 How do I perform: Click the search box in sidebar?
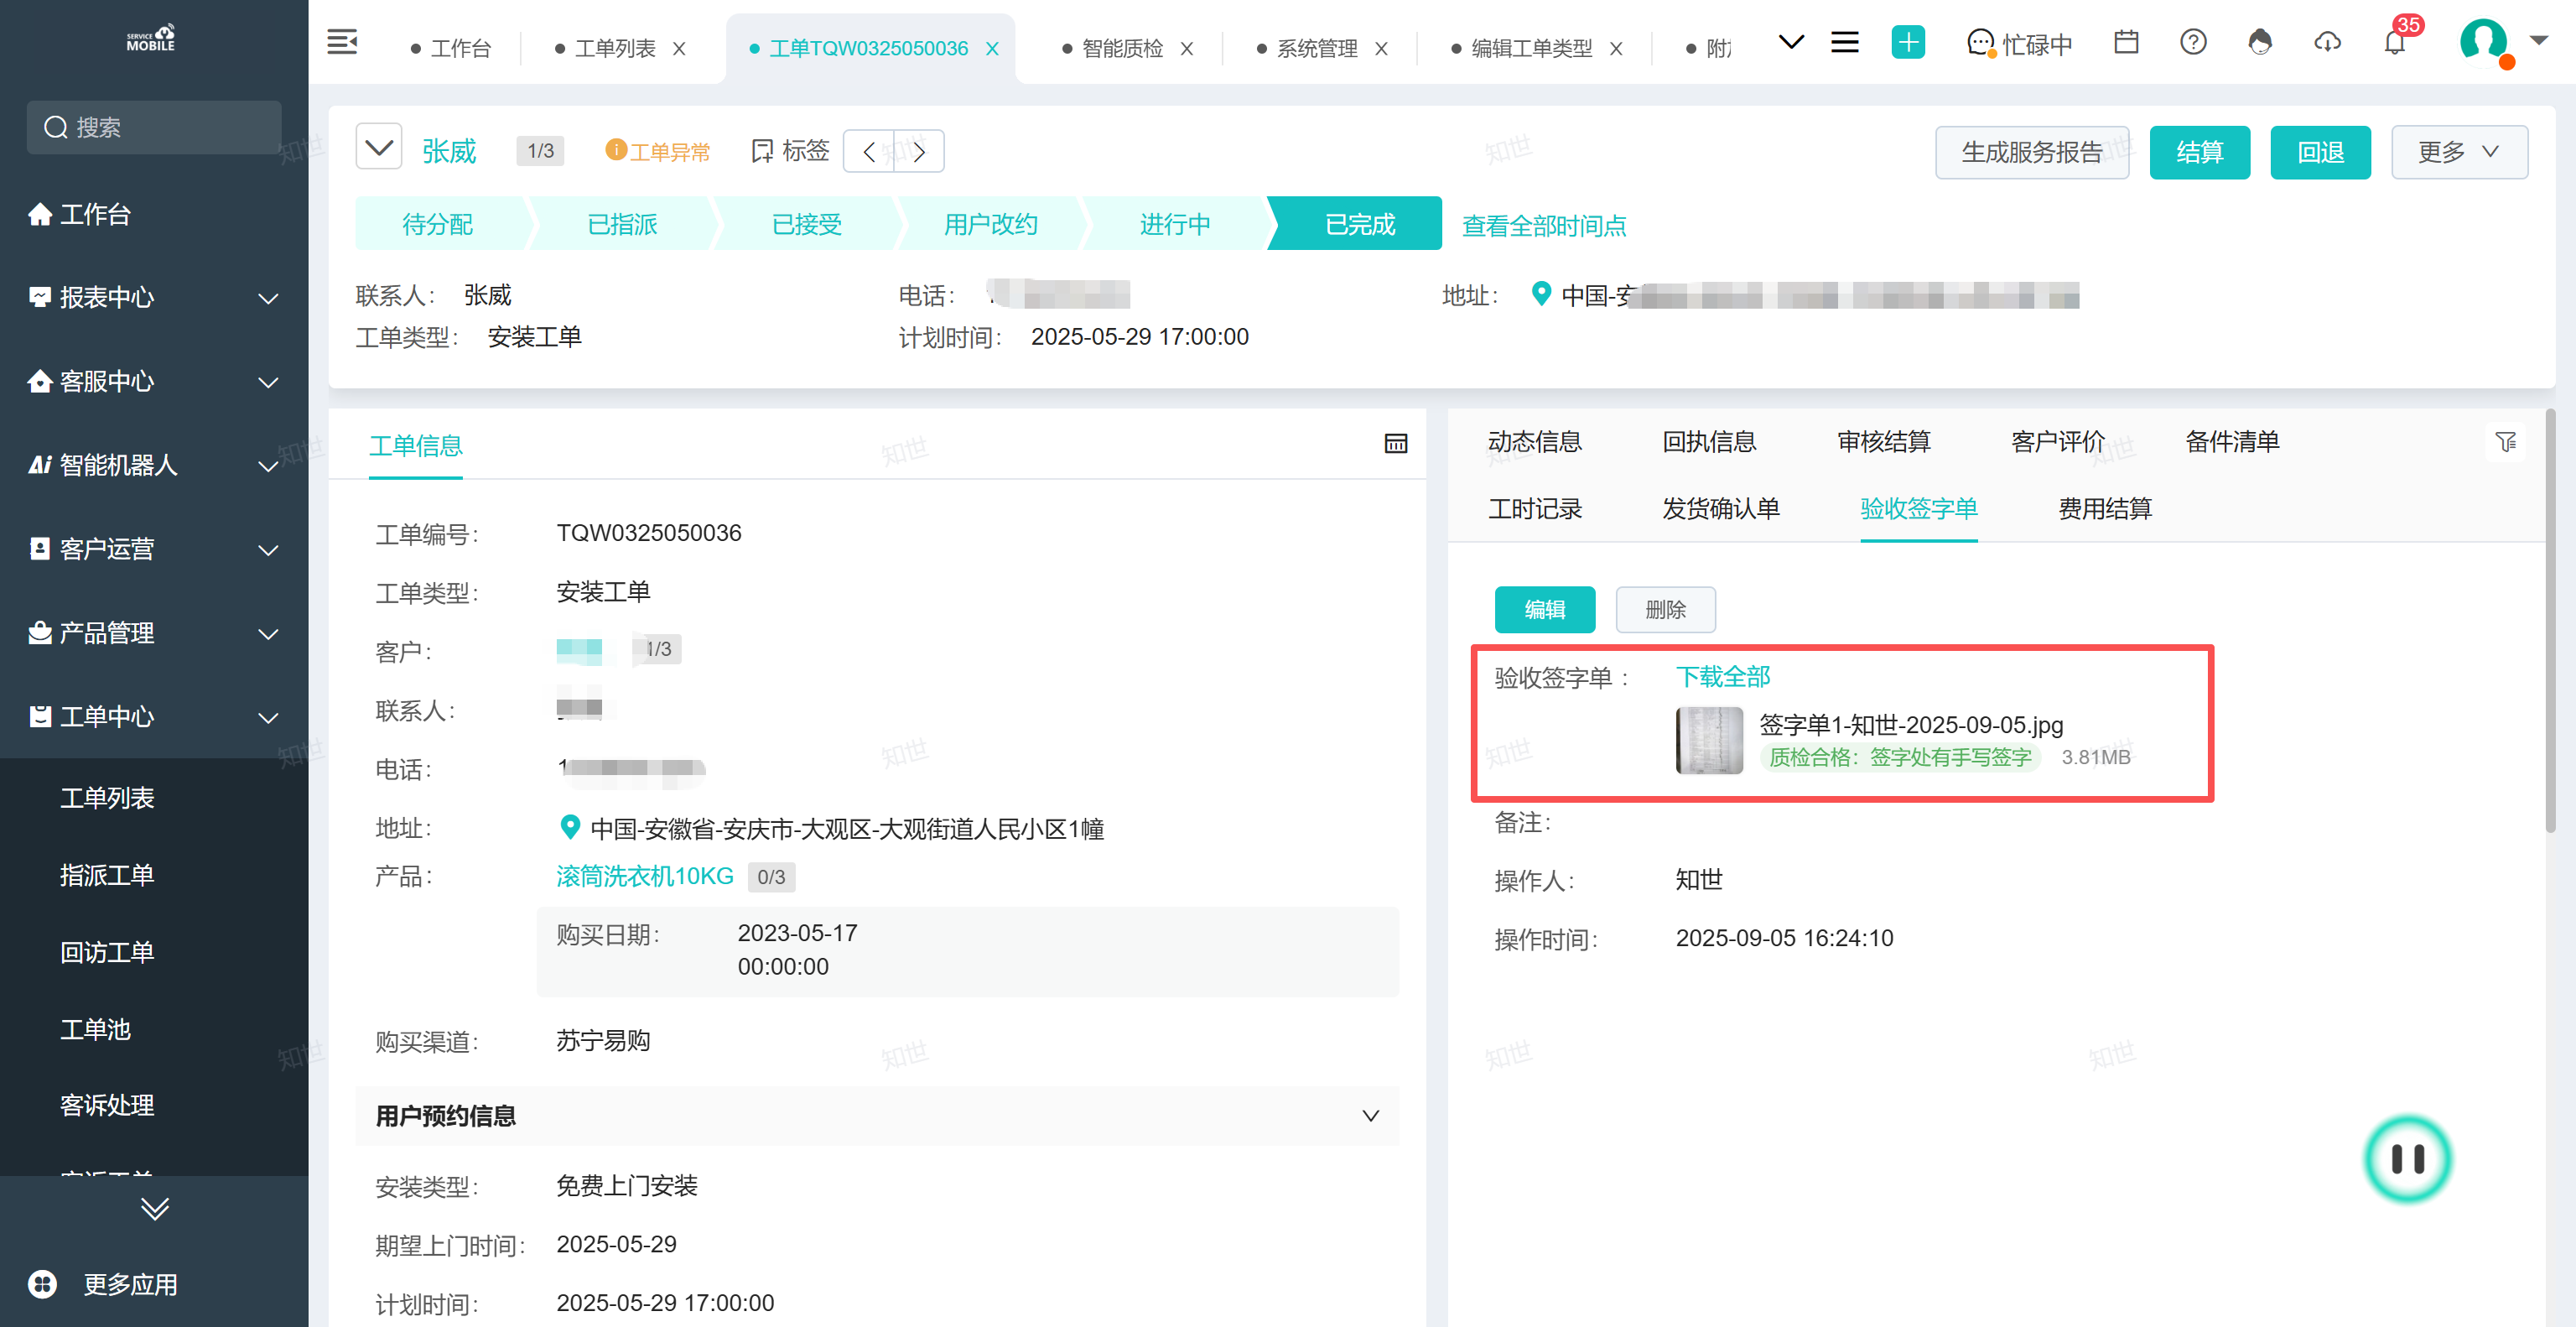click(154, 127)
